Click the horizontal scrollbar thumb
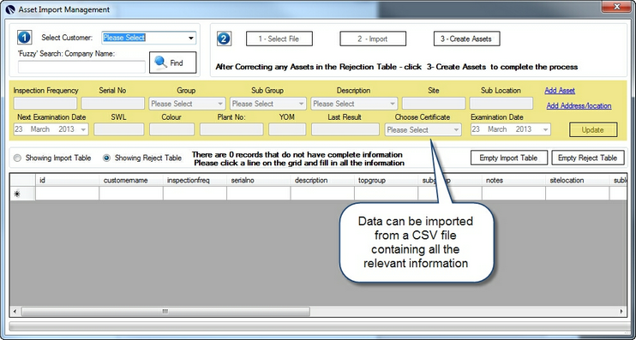Viewport: 636px width, 340px height. coord(165,311)
